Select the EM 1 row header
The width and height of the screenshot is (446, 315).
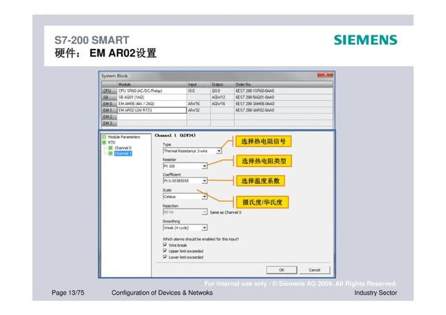tap(109, 110)
